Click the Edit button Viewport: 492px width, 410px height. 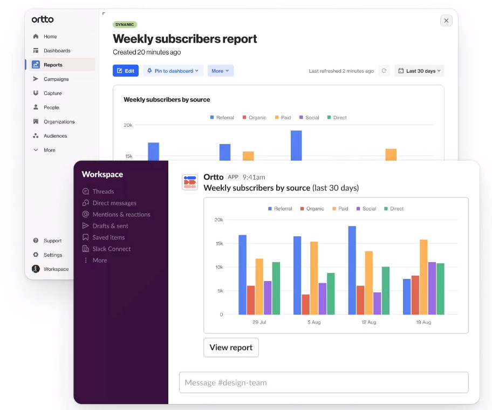(126, 71)
